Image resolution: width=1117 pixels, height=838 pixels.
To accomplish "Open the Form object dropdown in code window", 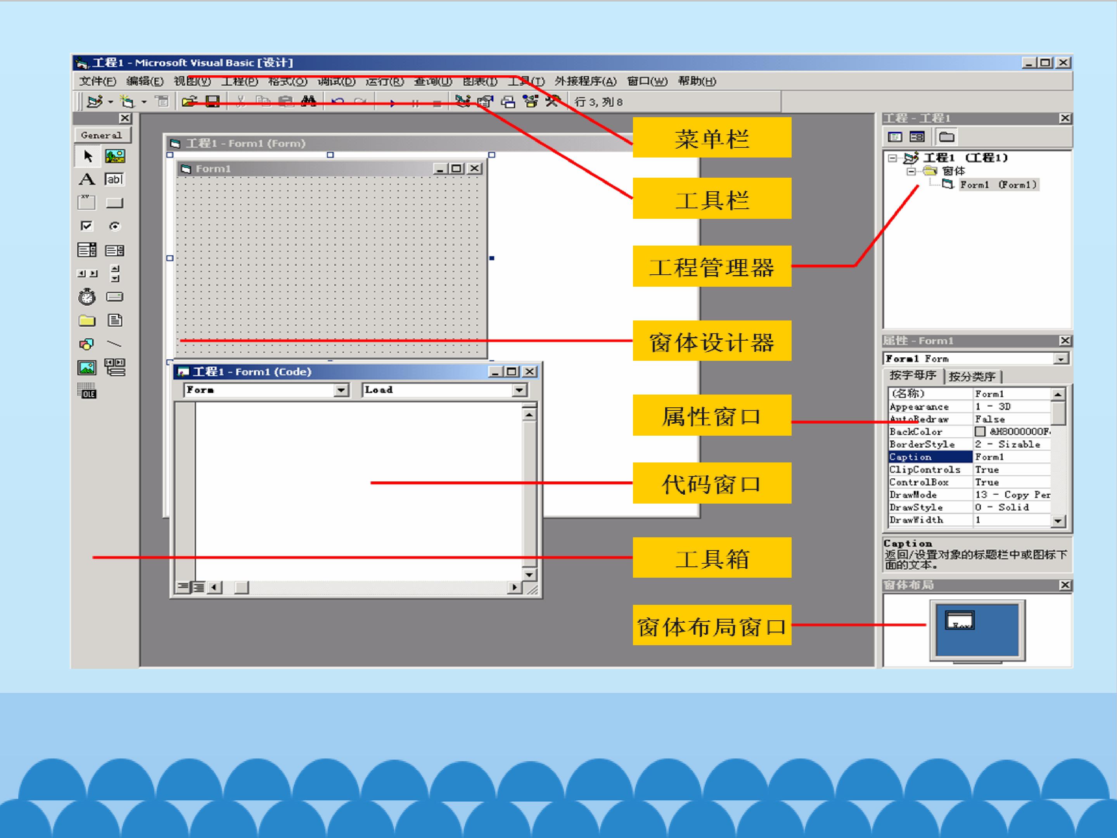I will pyautogui.click(x=341, y=390).
